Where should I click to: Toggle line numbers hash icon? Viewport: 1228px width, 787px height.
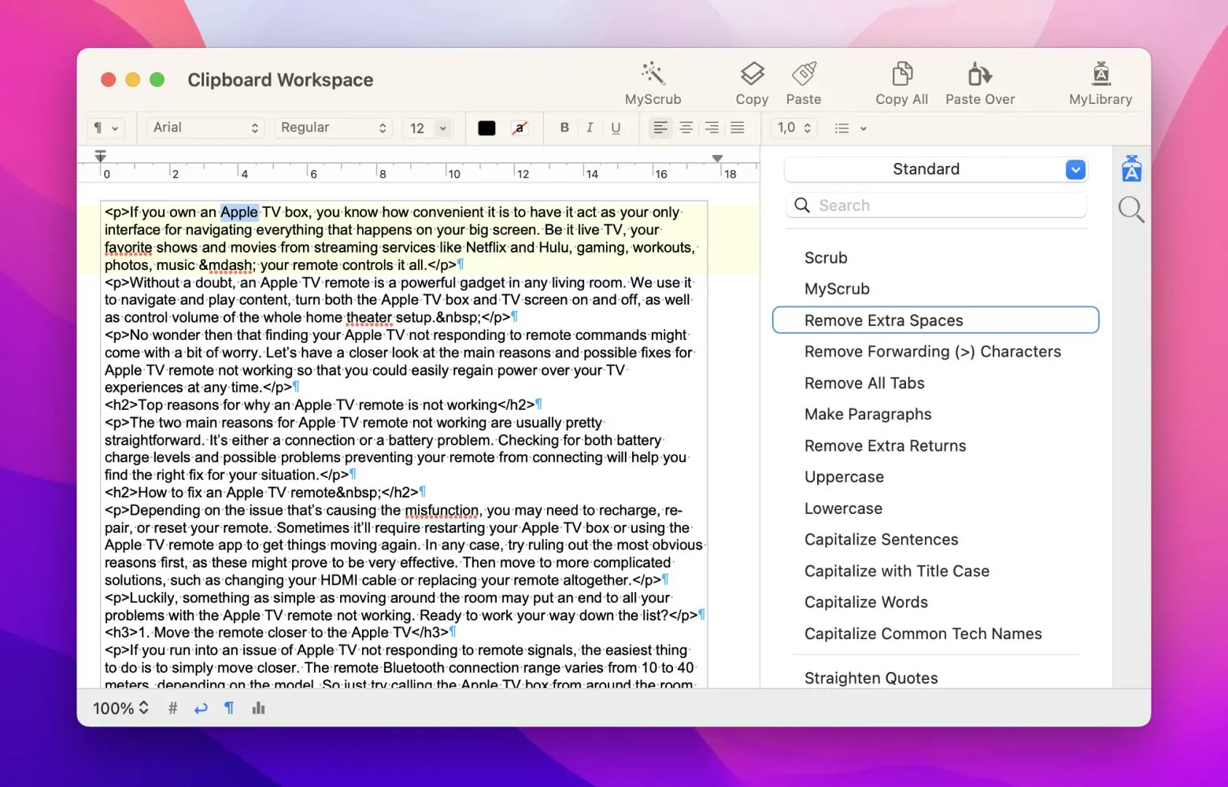[172, 708]
